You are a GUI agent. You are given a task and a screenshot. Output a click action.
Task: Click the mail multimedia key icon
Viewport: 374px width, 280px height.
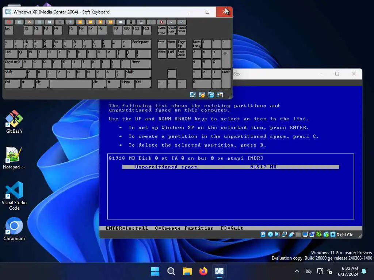121,22
